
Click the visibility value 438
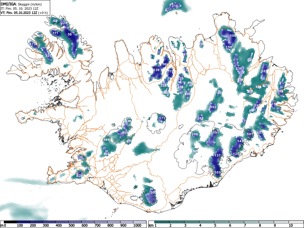click(128, 121)
